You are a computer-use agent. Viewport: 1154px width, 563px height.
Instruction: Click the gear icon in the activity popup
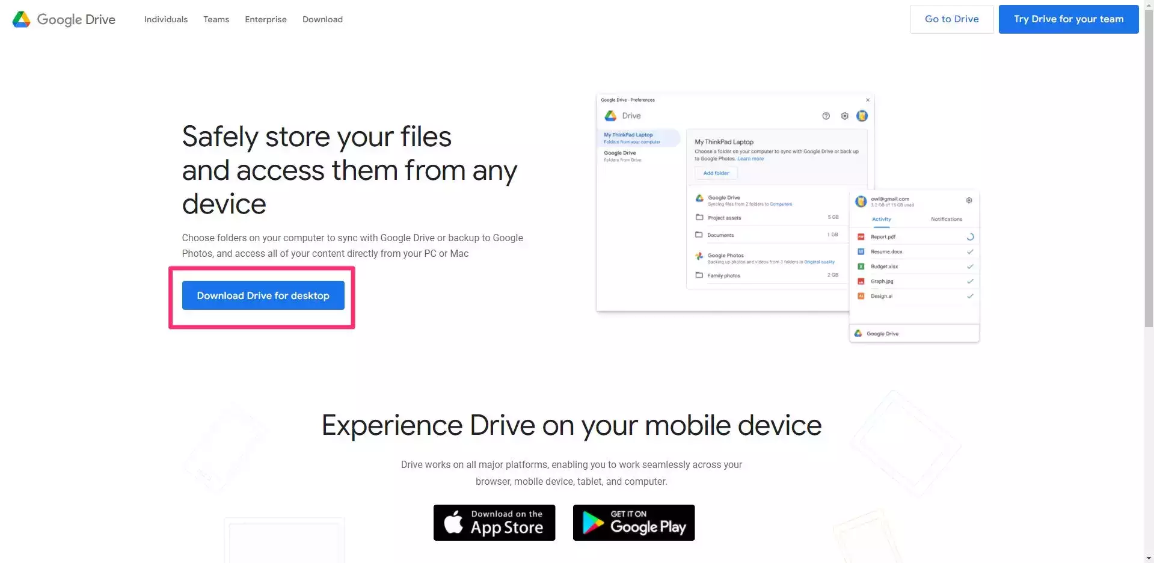[x=969, y=200]
